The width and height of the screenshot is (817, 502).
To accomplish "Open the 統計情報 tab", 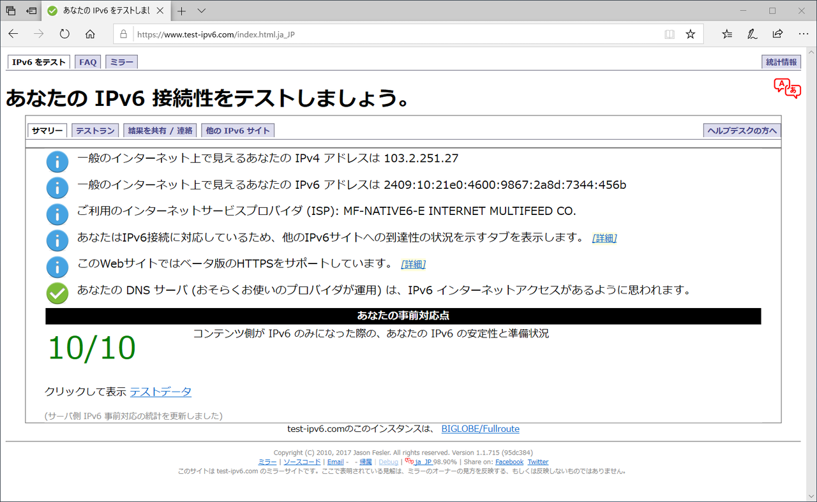I will [781, 62].
